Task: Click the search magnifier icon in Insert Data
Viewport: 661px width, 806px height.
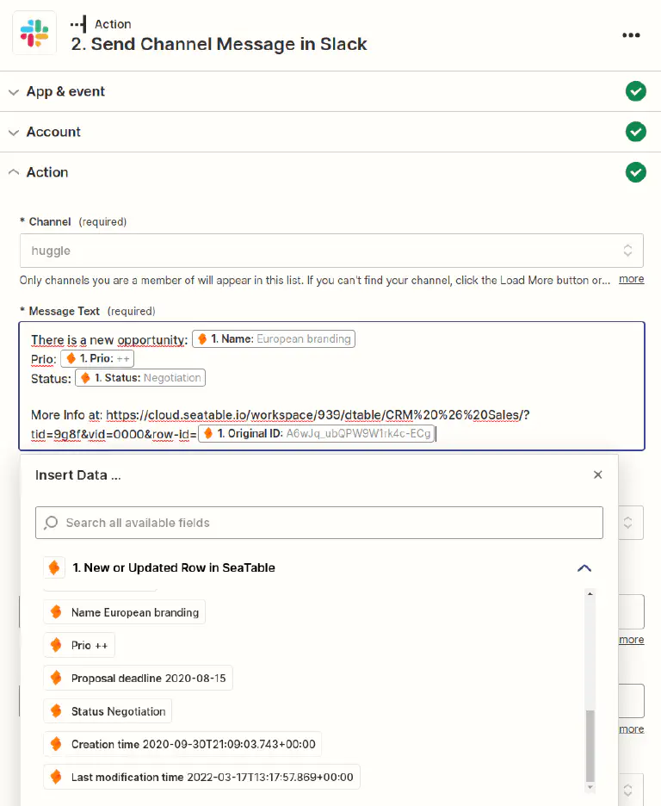Action: pos(52,523)
